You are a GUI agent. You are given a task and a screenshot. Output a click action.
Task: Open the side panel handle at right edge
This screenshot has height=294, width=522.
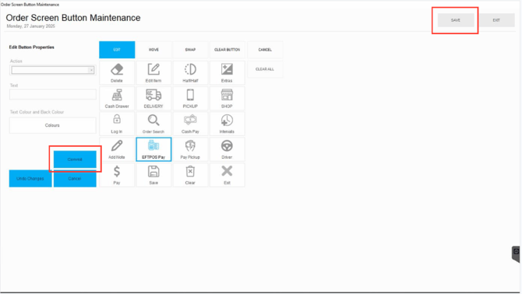(x=516, y=254)
